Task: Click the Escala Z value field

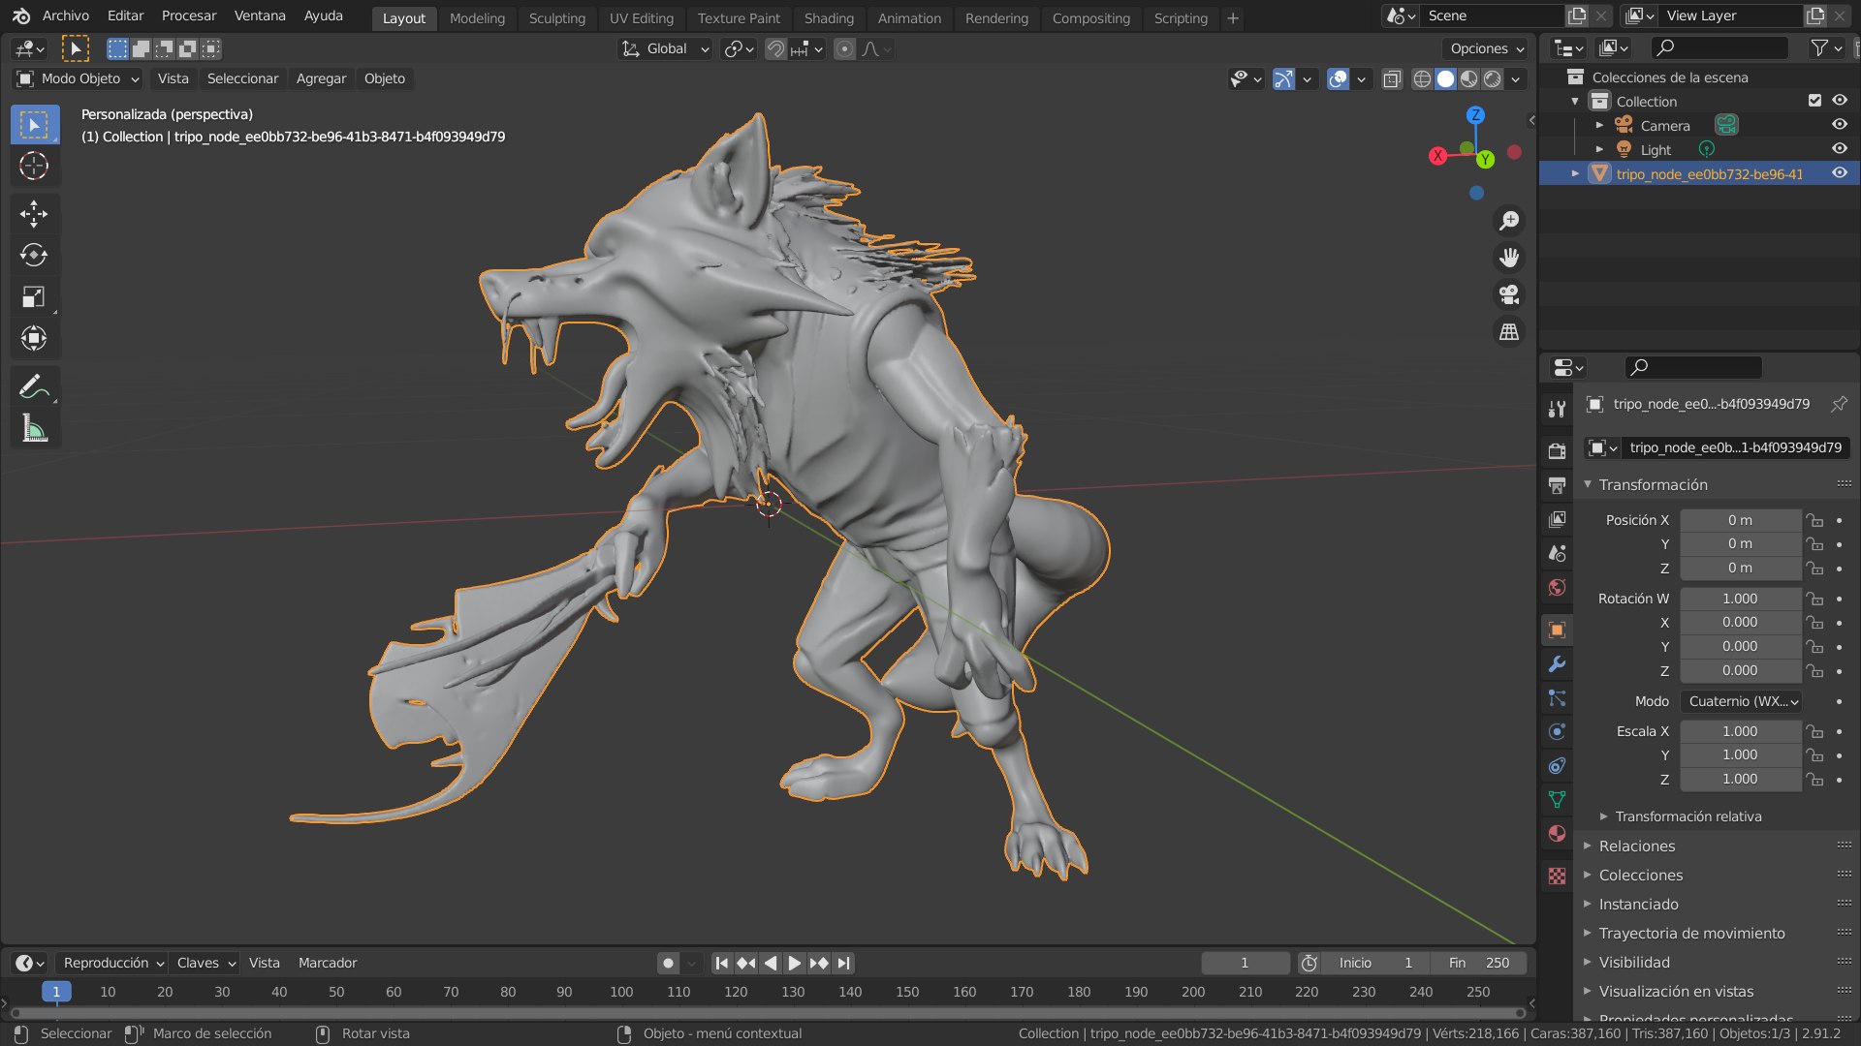Action: [x=1741, y=779]
